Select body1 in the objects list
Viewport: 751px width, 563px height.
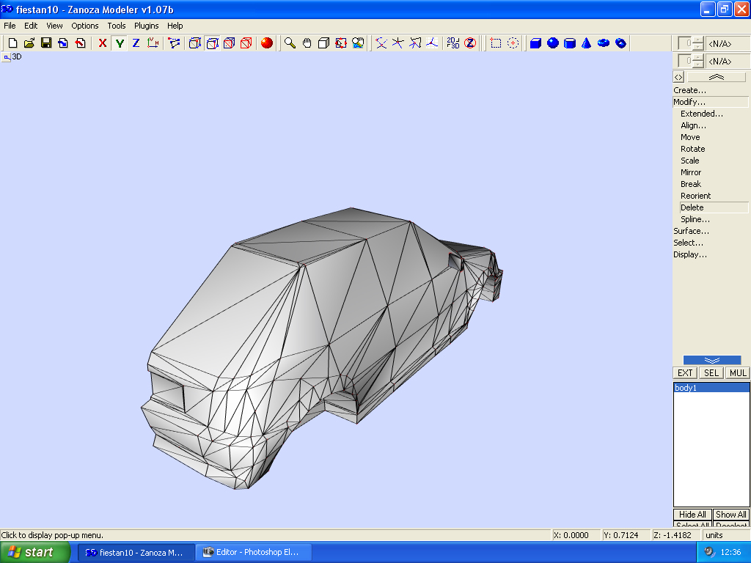pos(686,388)
